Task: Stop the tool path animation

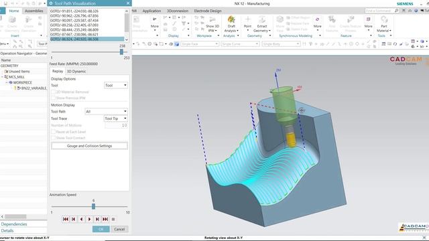Action: [113, 219]
